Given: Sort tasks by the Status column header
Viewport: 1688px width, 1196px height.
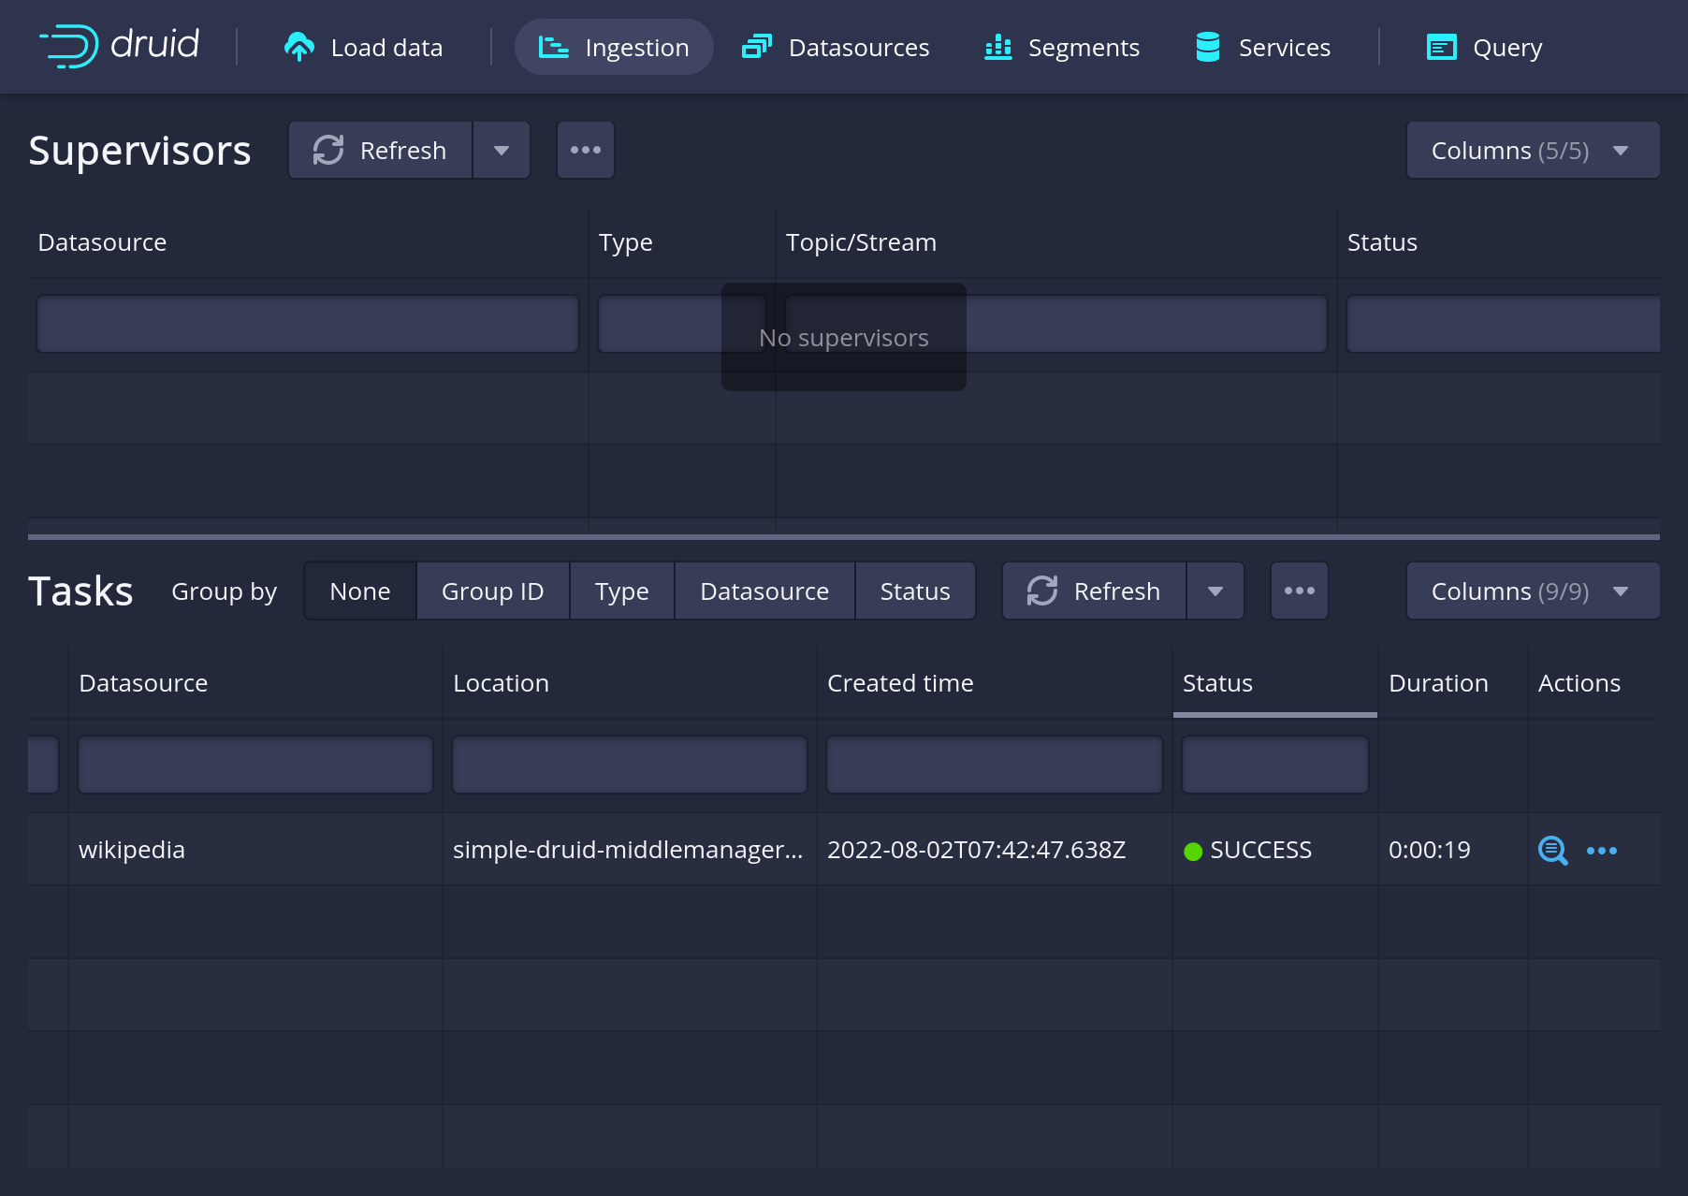Looking at the screenshot, I should (1217, 683).
